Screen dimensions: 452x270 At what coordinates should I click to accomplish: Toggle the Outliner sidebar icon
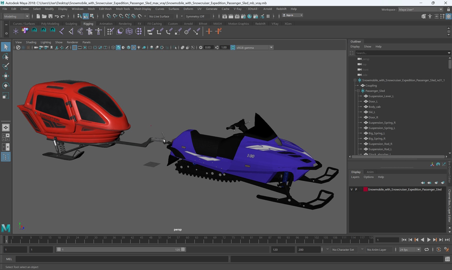[x=5, y=157]
